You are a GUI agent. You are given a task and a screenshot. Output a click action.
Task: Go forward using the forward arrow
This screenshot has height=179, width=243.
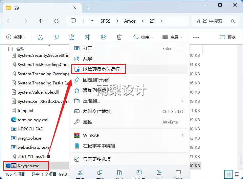pos(25,21)
